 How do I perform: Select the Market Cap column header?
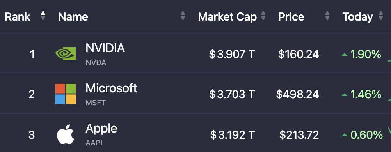pos(227,17)
